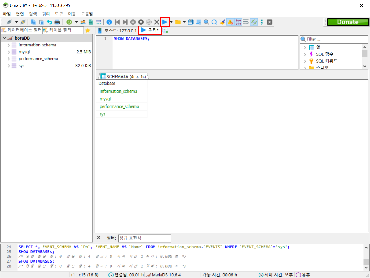Viewport: 370px width, 278px height.
Task: Open the 도움말 menu
Action: 87,14
